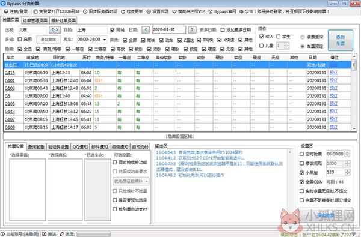Toggle 同城 checkbox
361x237 pixels.
[x=113, y=30]
